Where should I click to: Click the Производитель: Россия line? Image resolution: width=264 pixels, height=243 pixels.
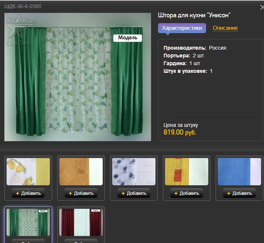click(195, 48)
